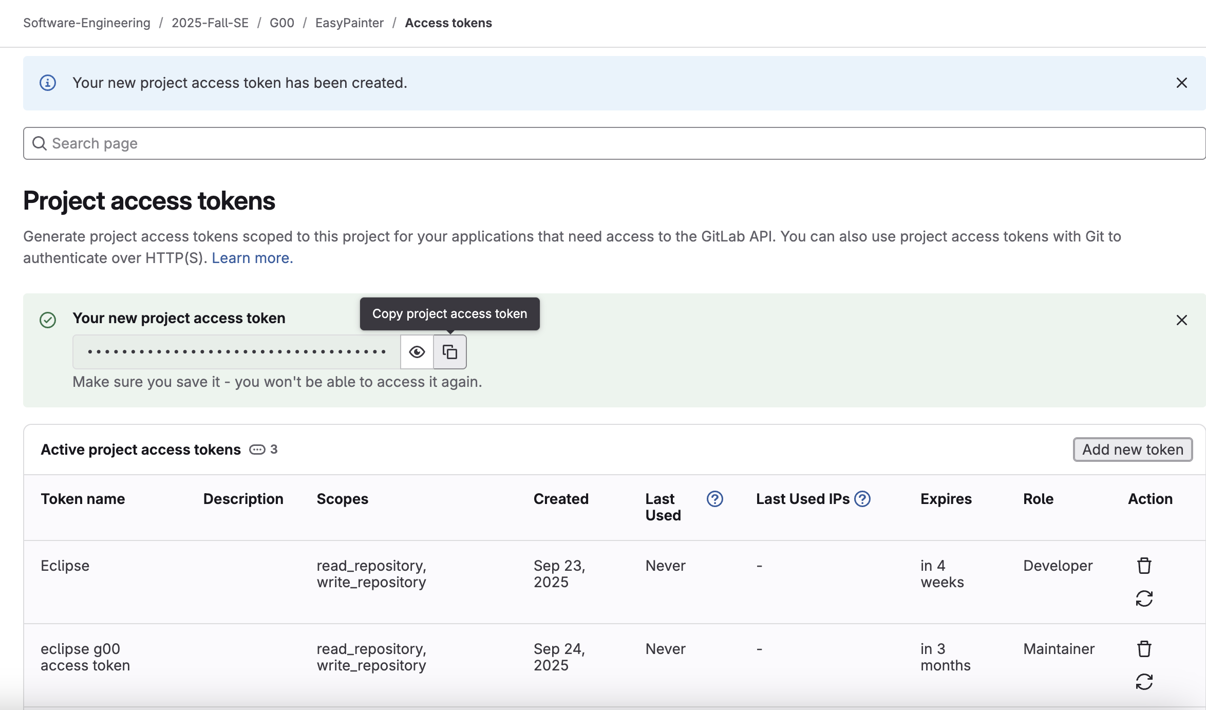Follow the Learn more link
Viewport: 1206px width, 710px height.
pyautogui.click(x=252, y=258)
